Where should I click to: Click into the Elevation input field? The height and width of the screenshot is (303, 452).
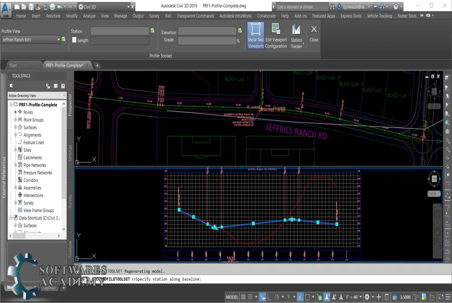(207, 31)
